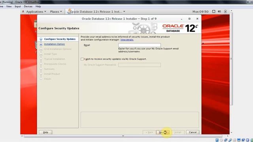This screenshot has height=142, width=253.
Task: Open the VirtualBox View menu
Action: 9,6
